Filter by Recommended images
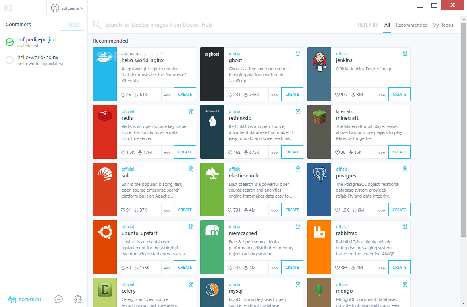Image resolution: width=467 pixels, height=307 pixels. [x=411, y=25]
